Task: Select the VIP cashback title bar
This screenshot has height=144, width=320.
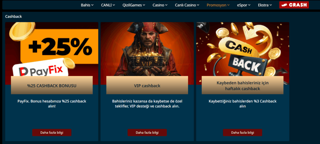Action: (147, 85)
